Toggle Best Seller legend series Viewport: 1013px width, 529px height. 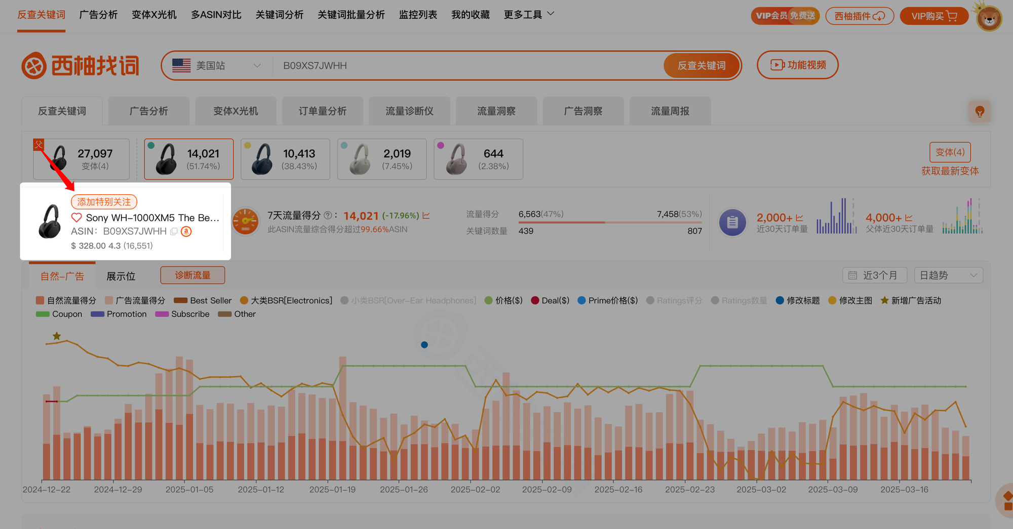coord(203,300)
